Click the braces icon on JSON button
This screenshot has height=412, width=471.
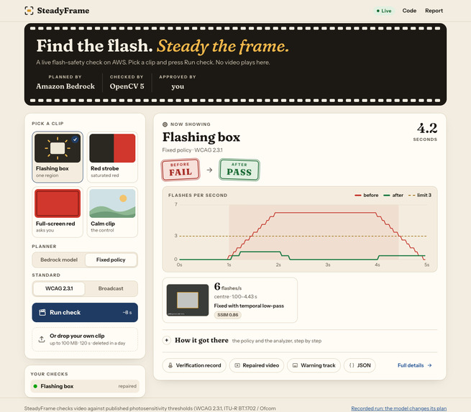(x=352, y=365)
